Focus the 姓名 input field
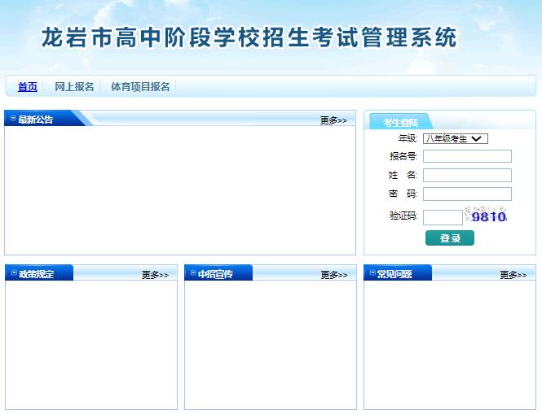542x414 pixels. click(467, 175)
